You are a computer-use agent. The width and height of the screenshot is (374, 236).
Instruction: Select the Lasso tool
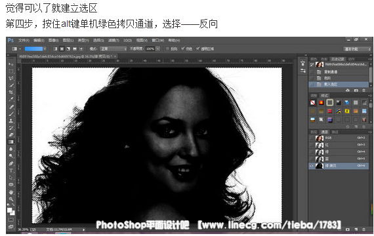pos(11,78)
